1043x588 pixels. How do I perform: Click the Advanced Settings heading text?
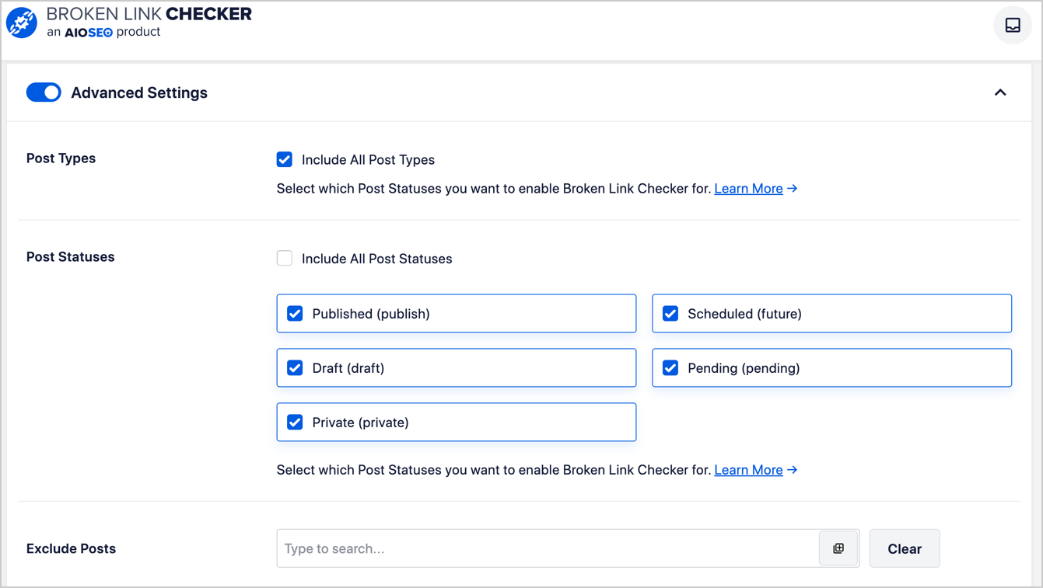139,93
